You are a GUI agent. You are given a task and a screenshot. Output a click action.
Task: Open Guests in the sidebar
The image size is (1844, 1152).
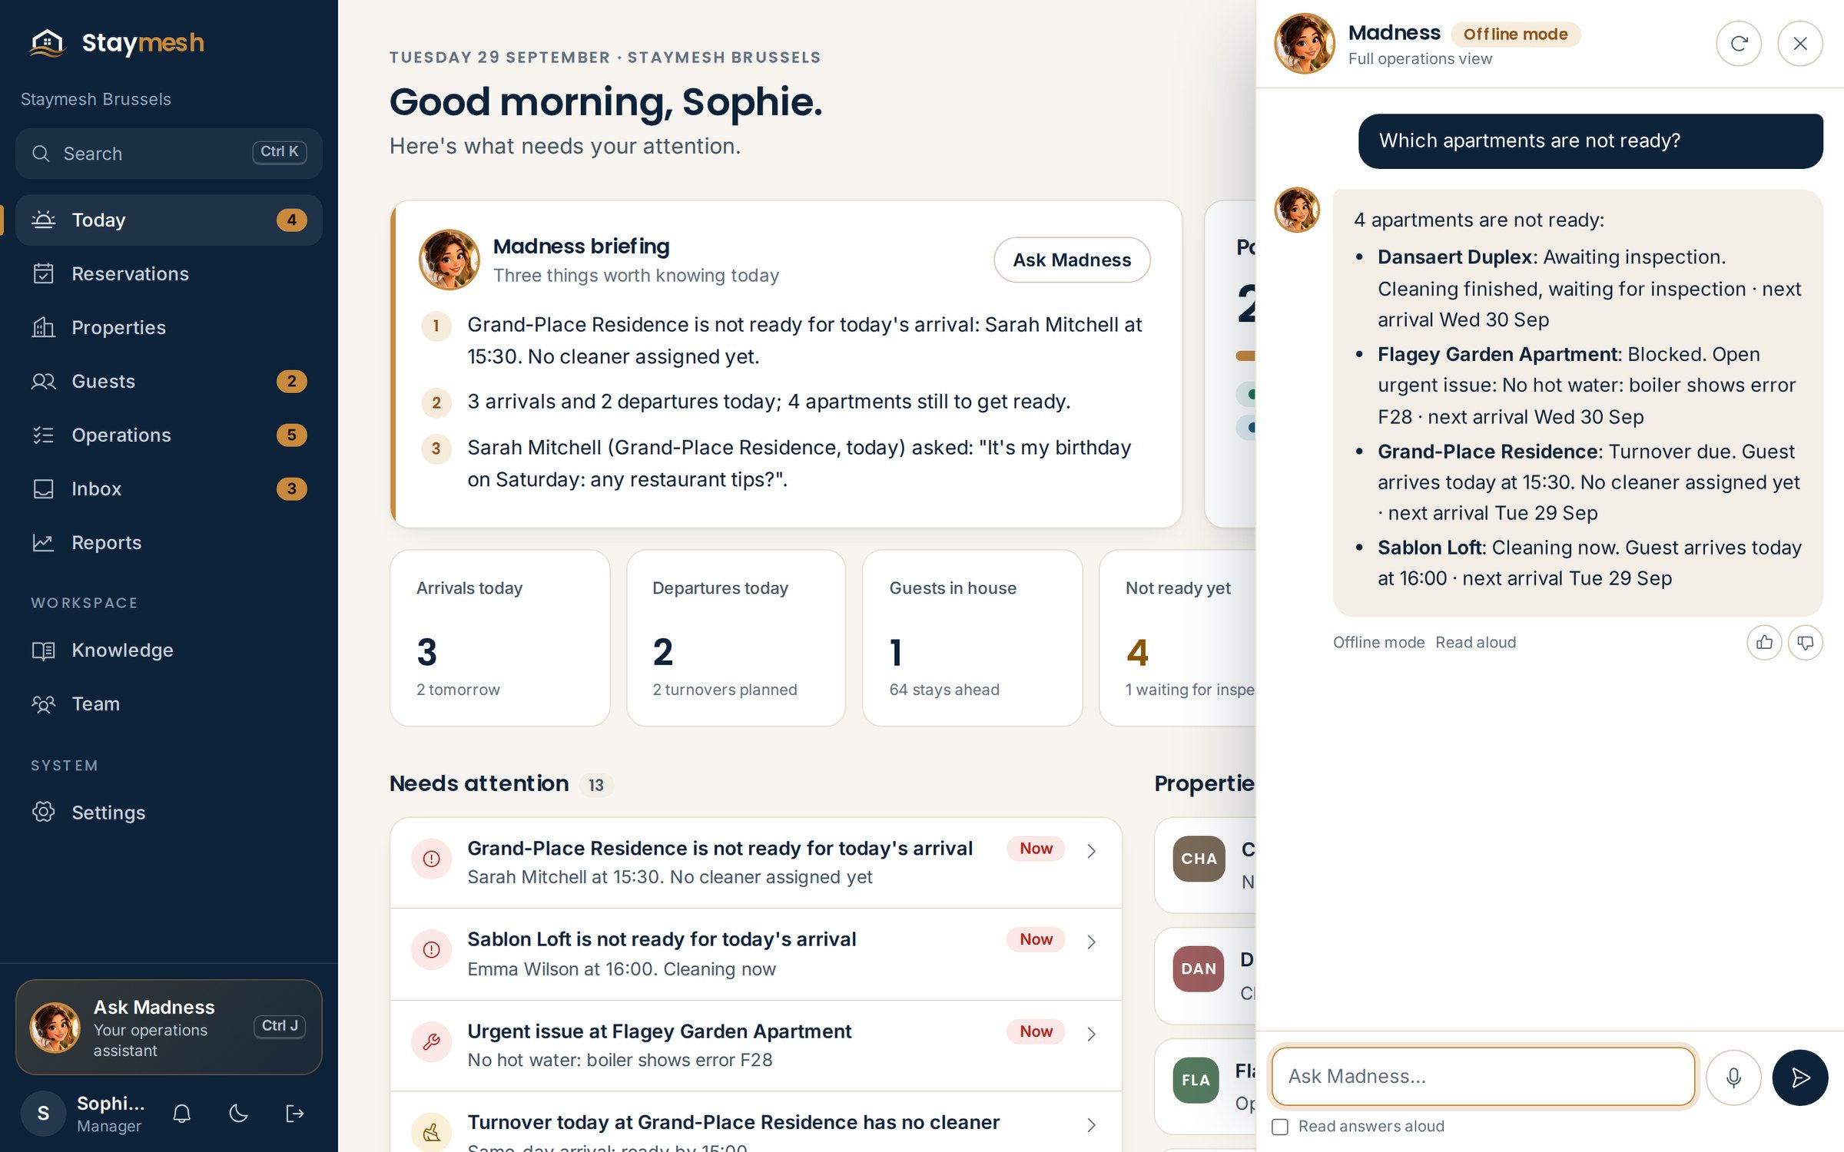[x=169, y=382]
